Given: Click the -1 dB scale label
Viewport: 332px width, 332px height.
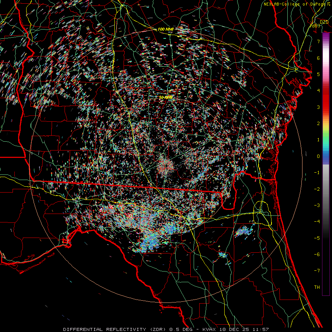Looking at the screenshot, I should (x=317, y=173).
